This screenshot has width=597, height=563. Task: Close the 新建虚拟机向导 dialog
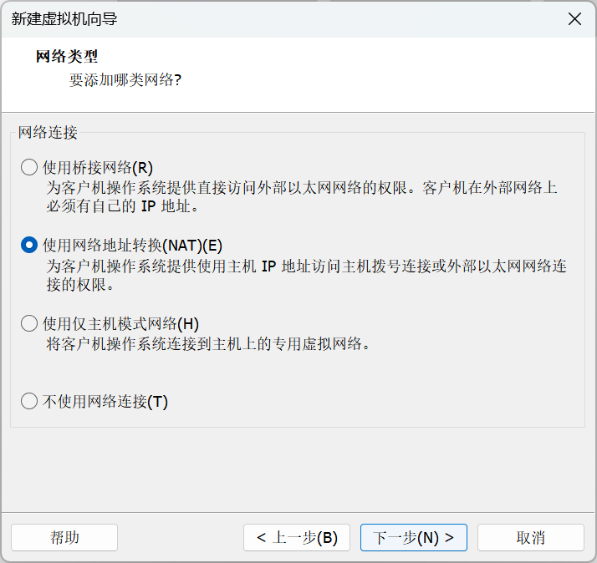tap(574, 18)
